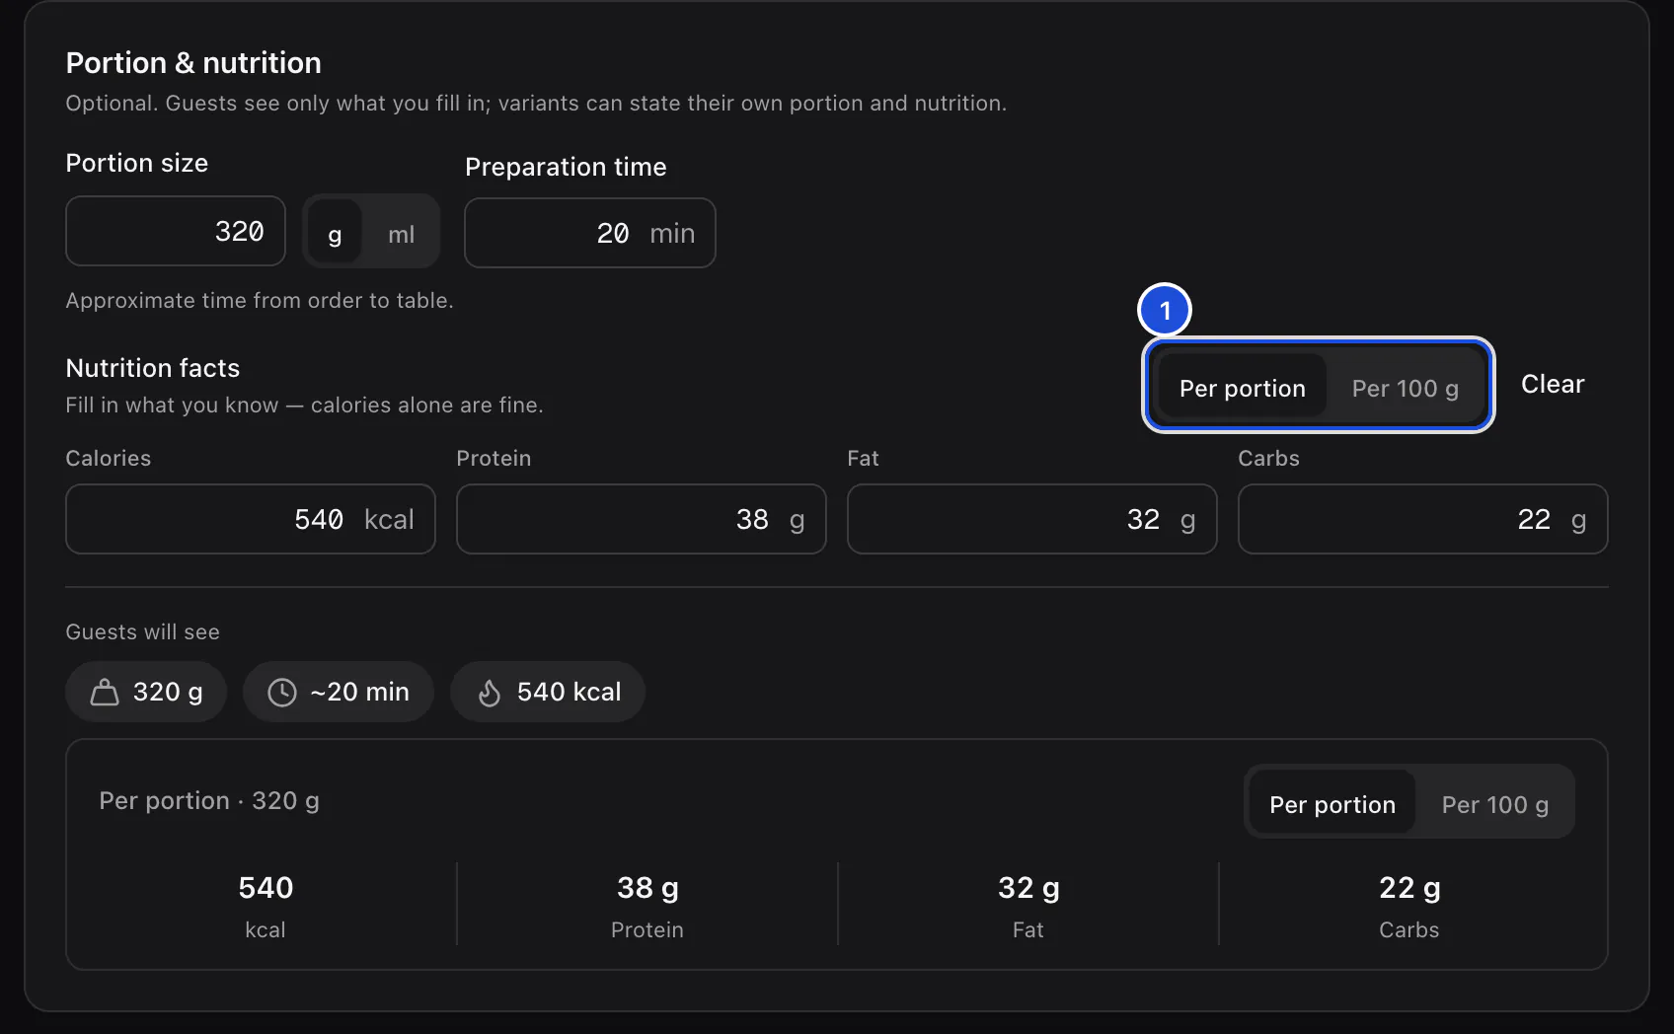Click the Portion & nutrition heading

tap(193, 62)
